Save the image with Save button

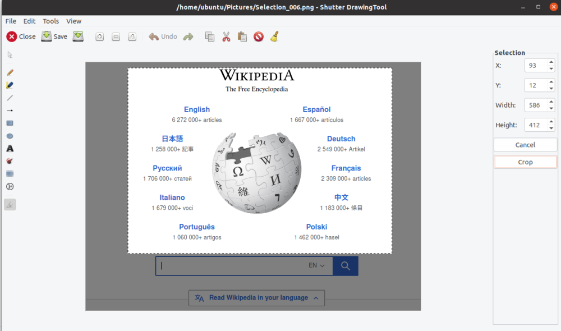(x=54, y=36)
